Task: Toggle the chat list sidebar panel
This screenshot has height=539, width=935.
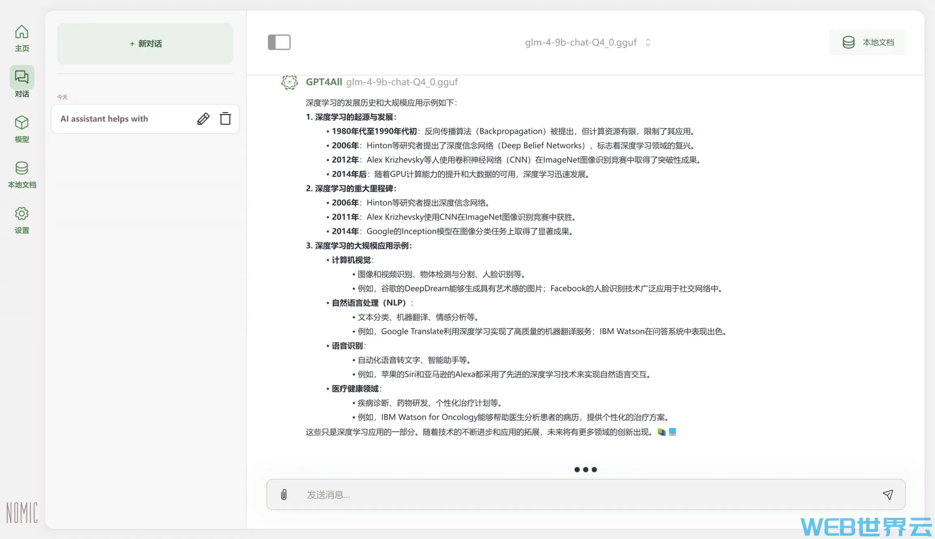Action: (x=279, y=42)
